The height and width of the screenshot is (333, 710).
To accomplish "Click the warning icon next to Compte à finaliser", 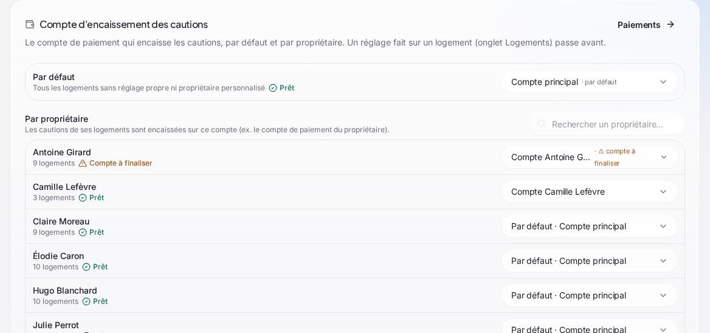I will [x=83, y=163].
